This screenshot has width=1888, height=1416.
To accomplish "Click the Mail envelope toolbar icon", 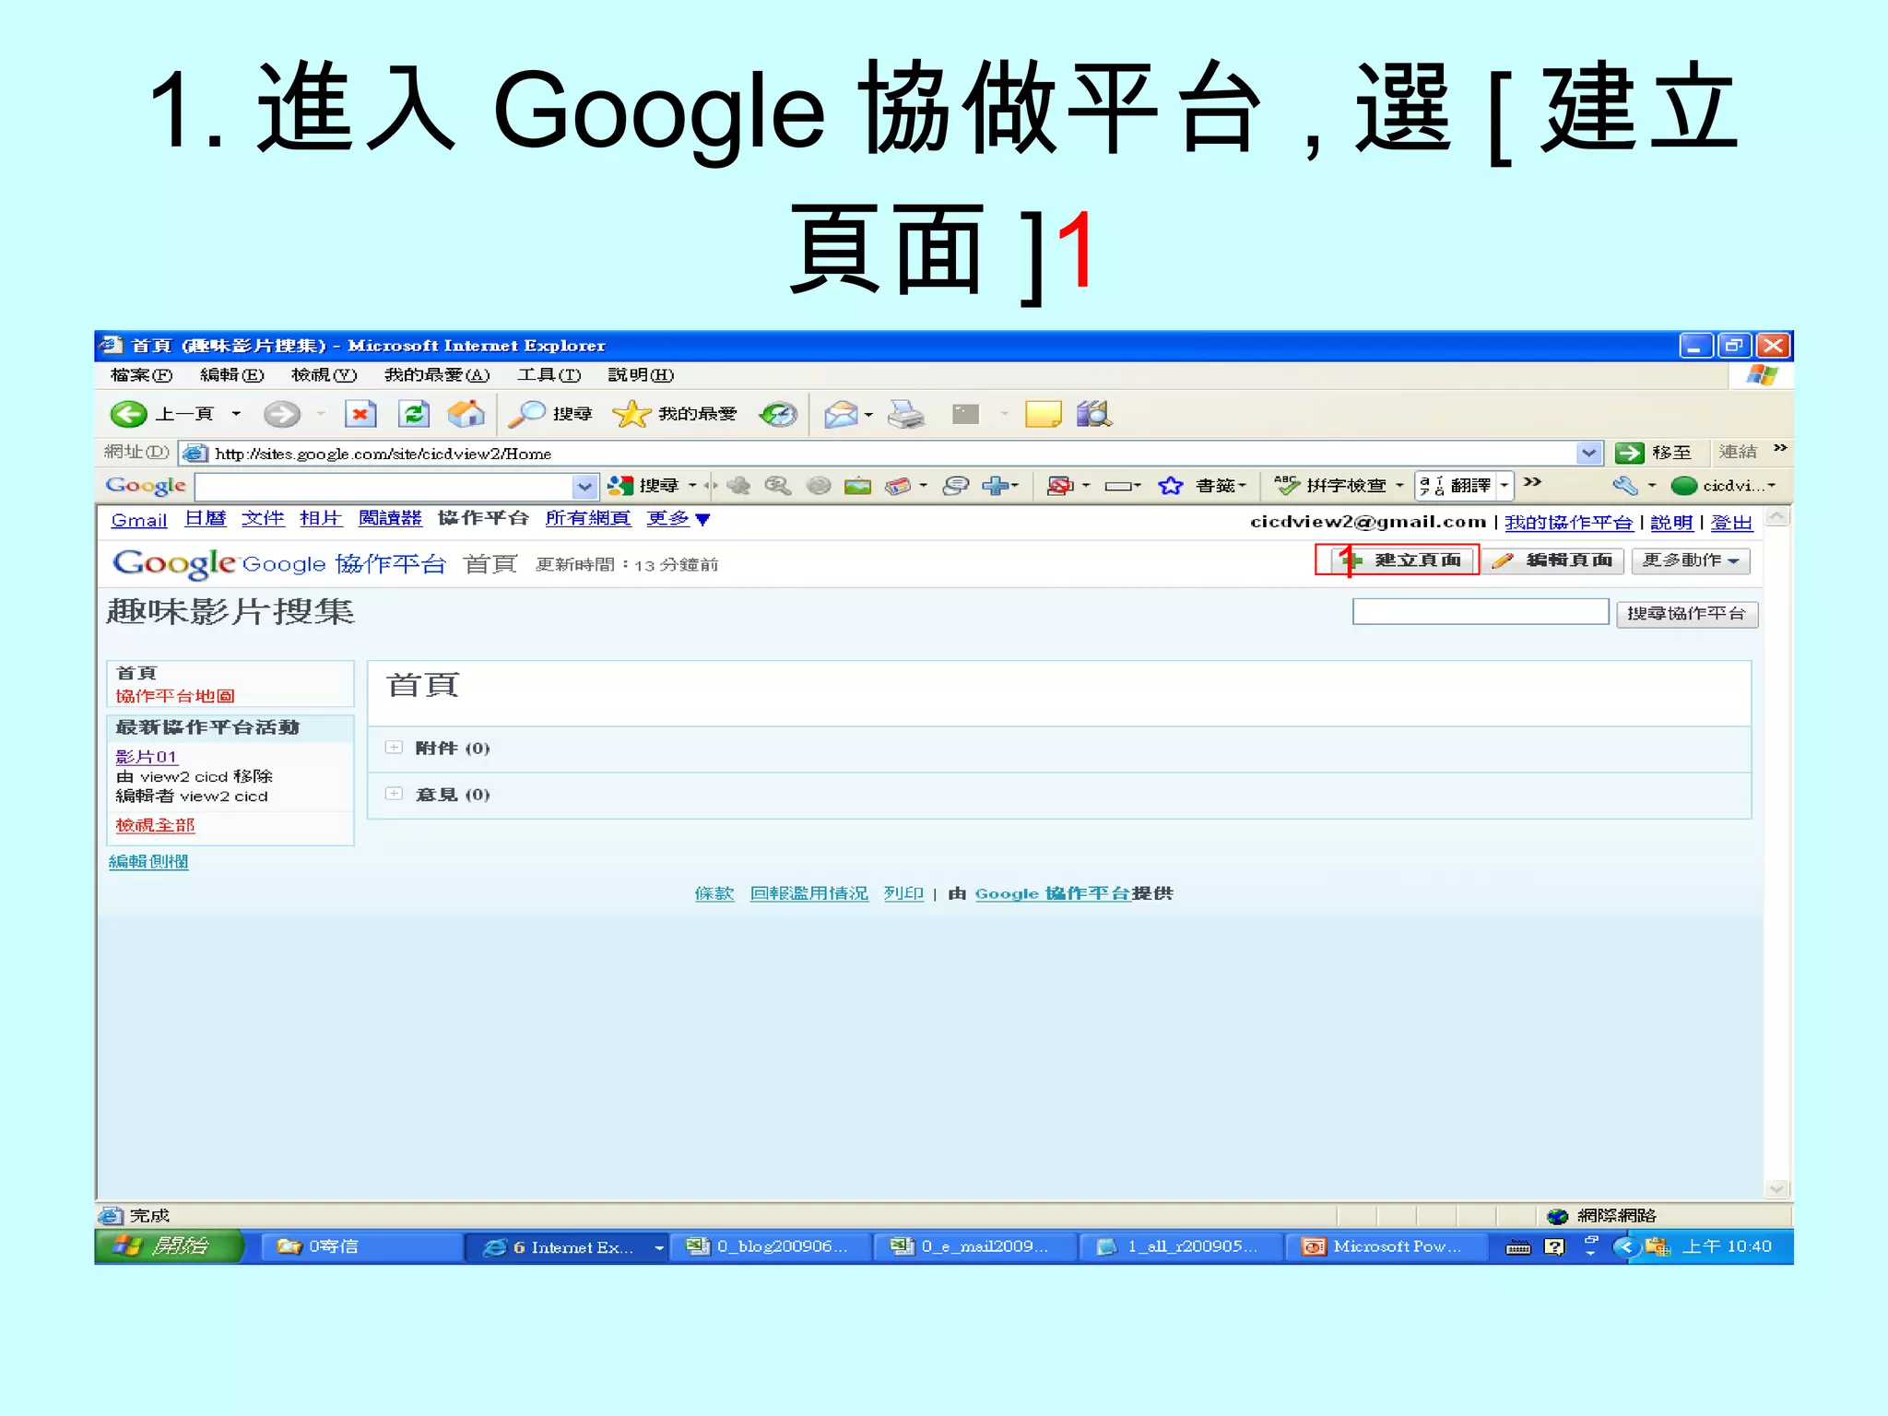I will (x=841, y=414).
